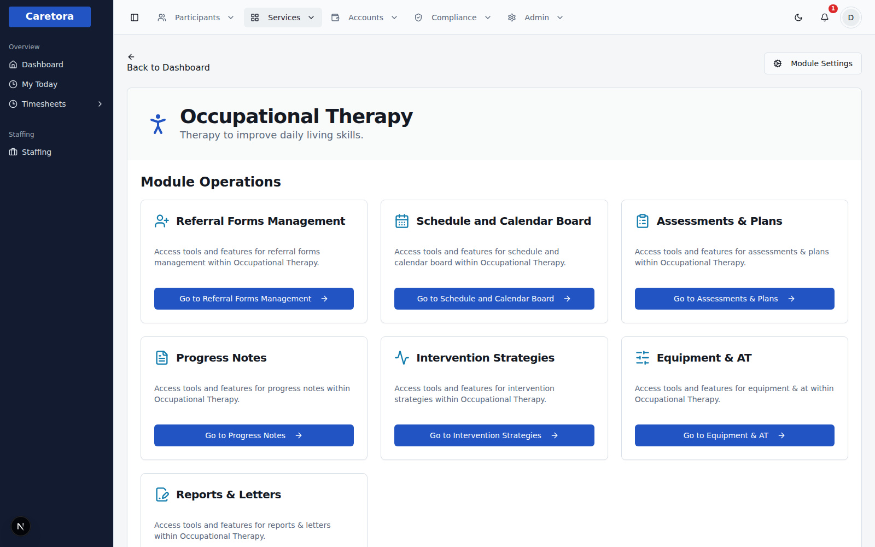Expand the Admin dropdown chevron

coord(560,18)
